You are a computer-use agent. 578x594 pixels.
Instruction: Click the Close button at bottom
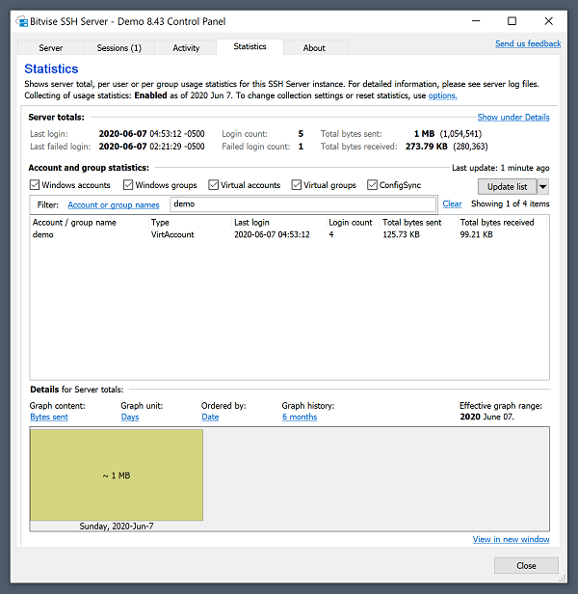click(526, 566)
